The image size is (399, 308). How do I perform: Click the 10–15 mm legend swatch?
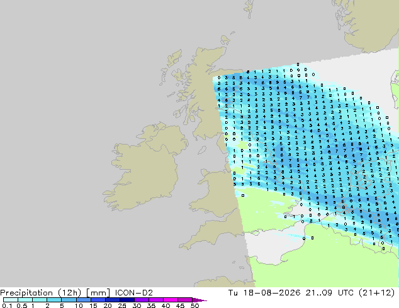83,300
